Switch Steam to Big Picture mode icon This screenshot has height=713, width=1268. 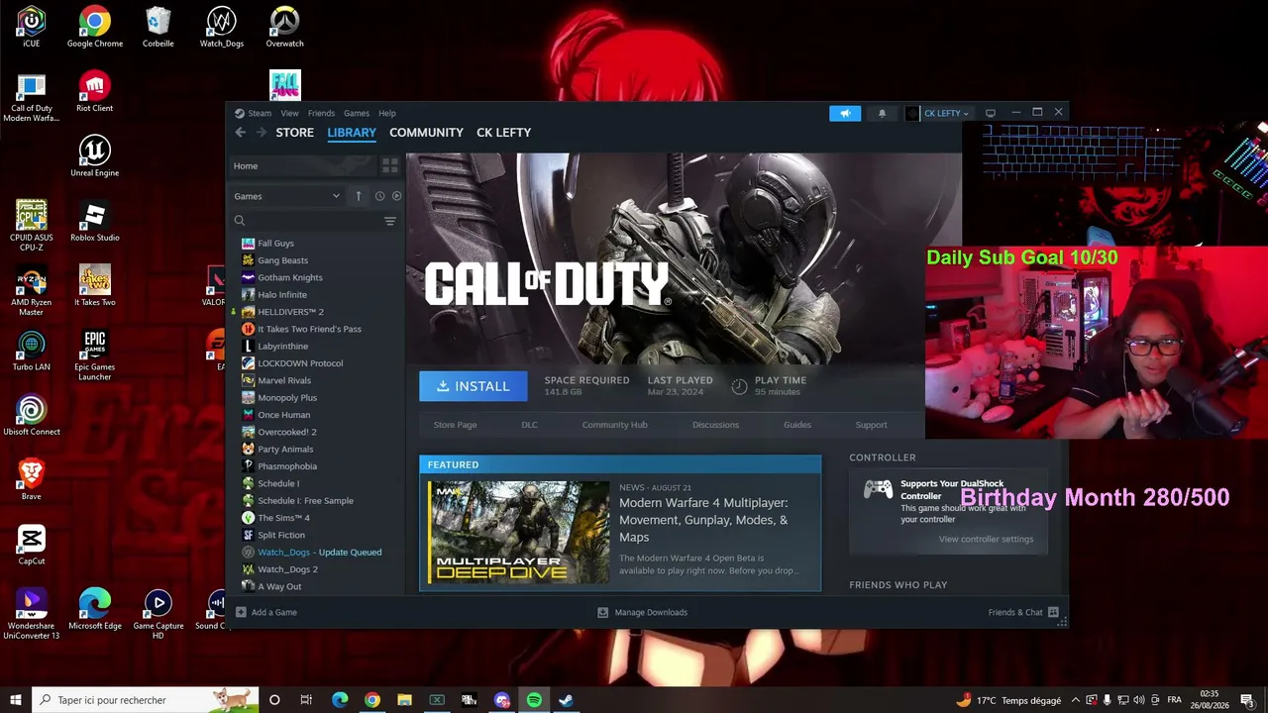990,113
